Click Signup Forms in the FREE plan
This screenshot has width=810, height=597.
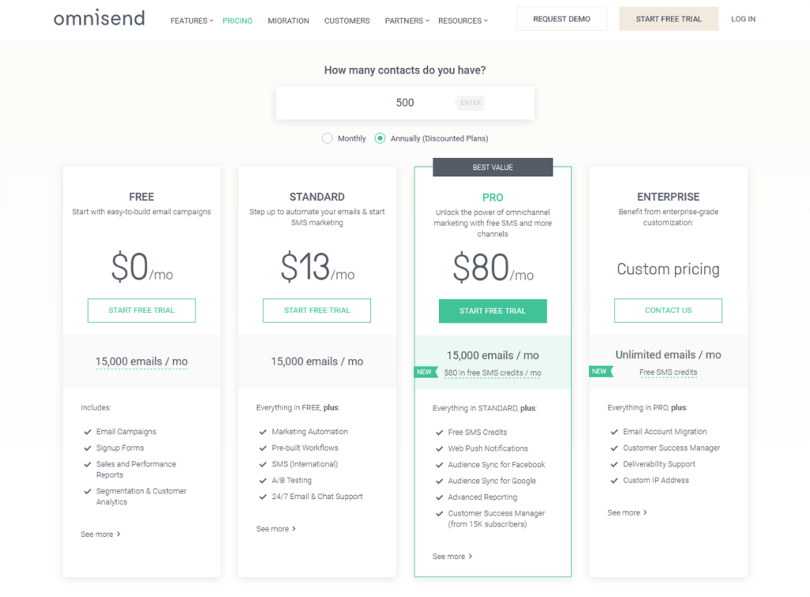[x=120, y=448]
